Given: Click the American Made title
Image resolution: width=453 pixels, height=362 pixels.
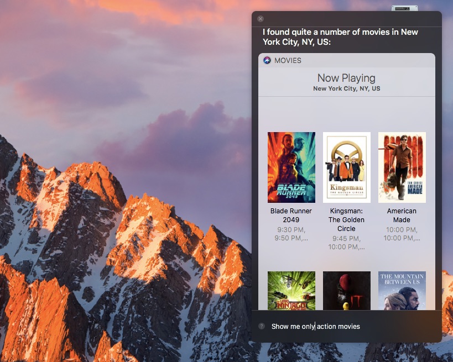Looking at the screenshot, I should coord(402,216).
